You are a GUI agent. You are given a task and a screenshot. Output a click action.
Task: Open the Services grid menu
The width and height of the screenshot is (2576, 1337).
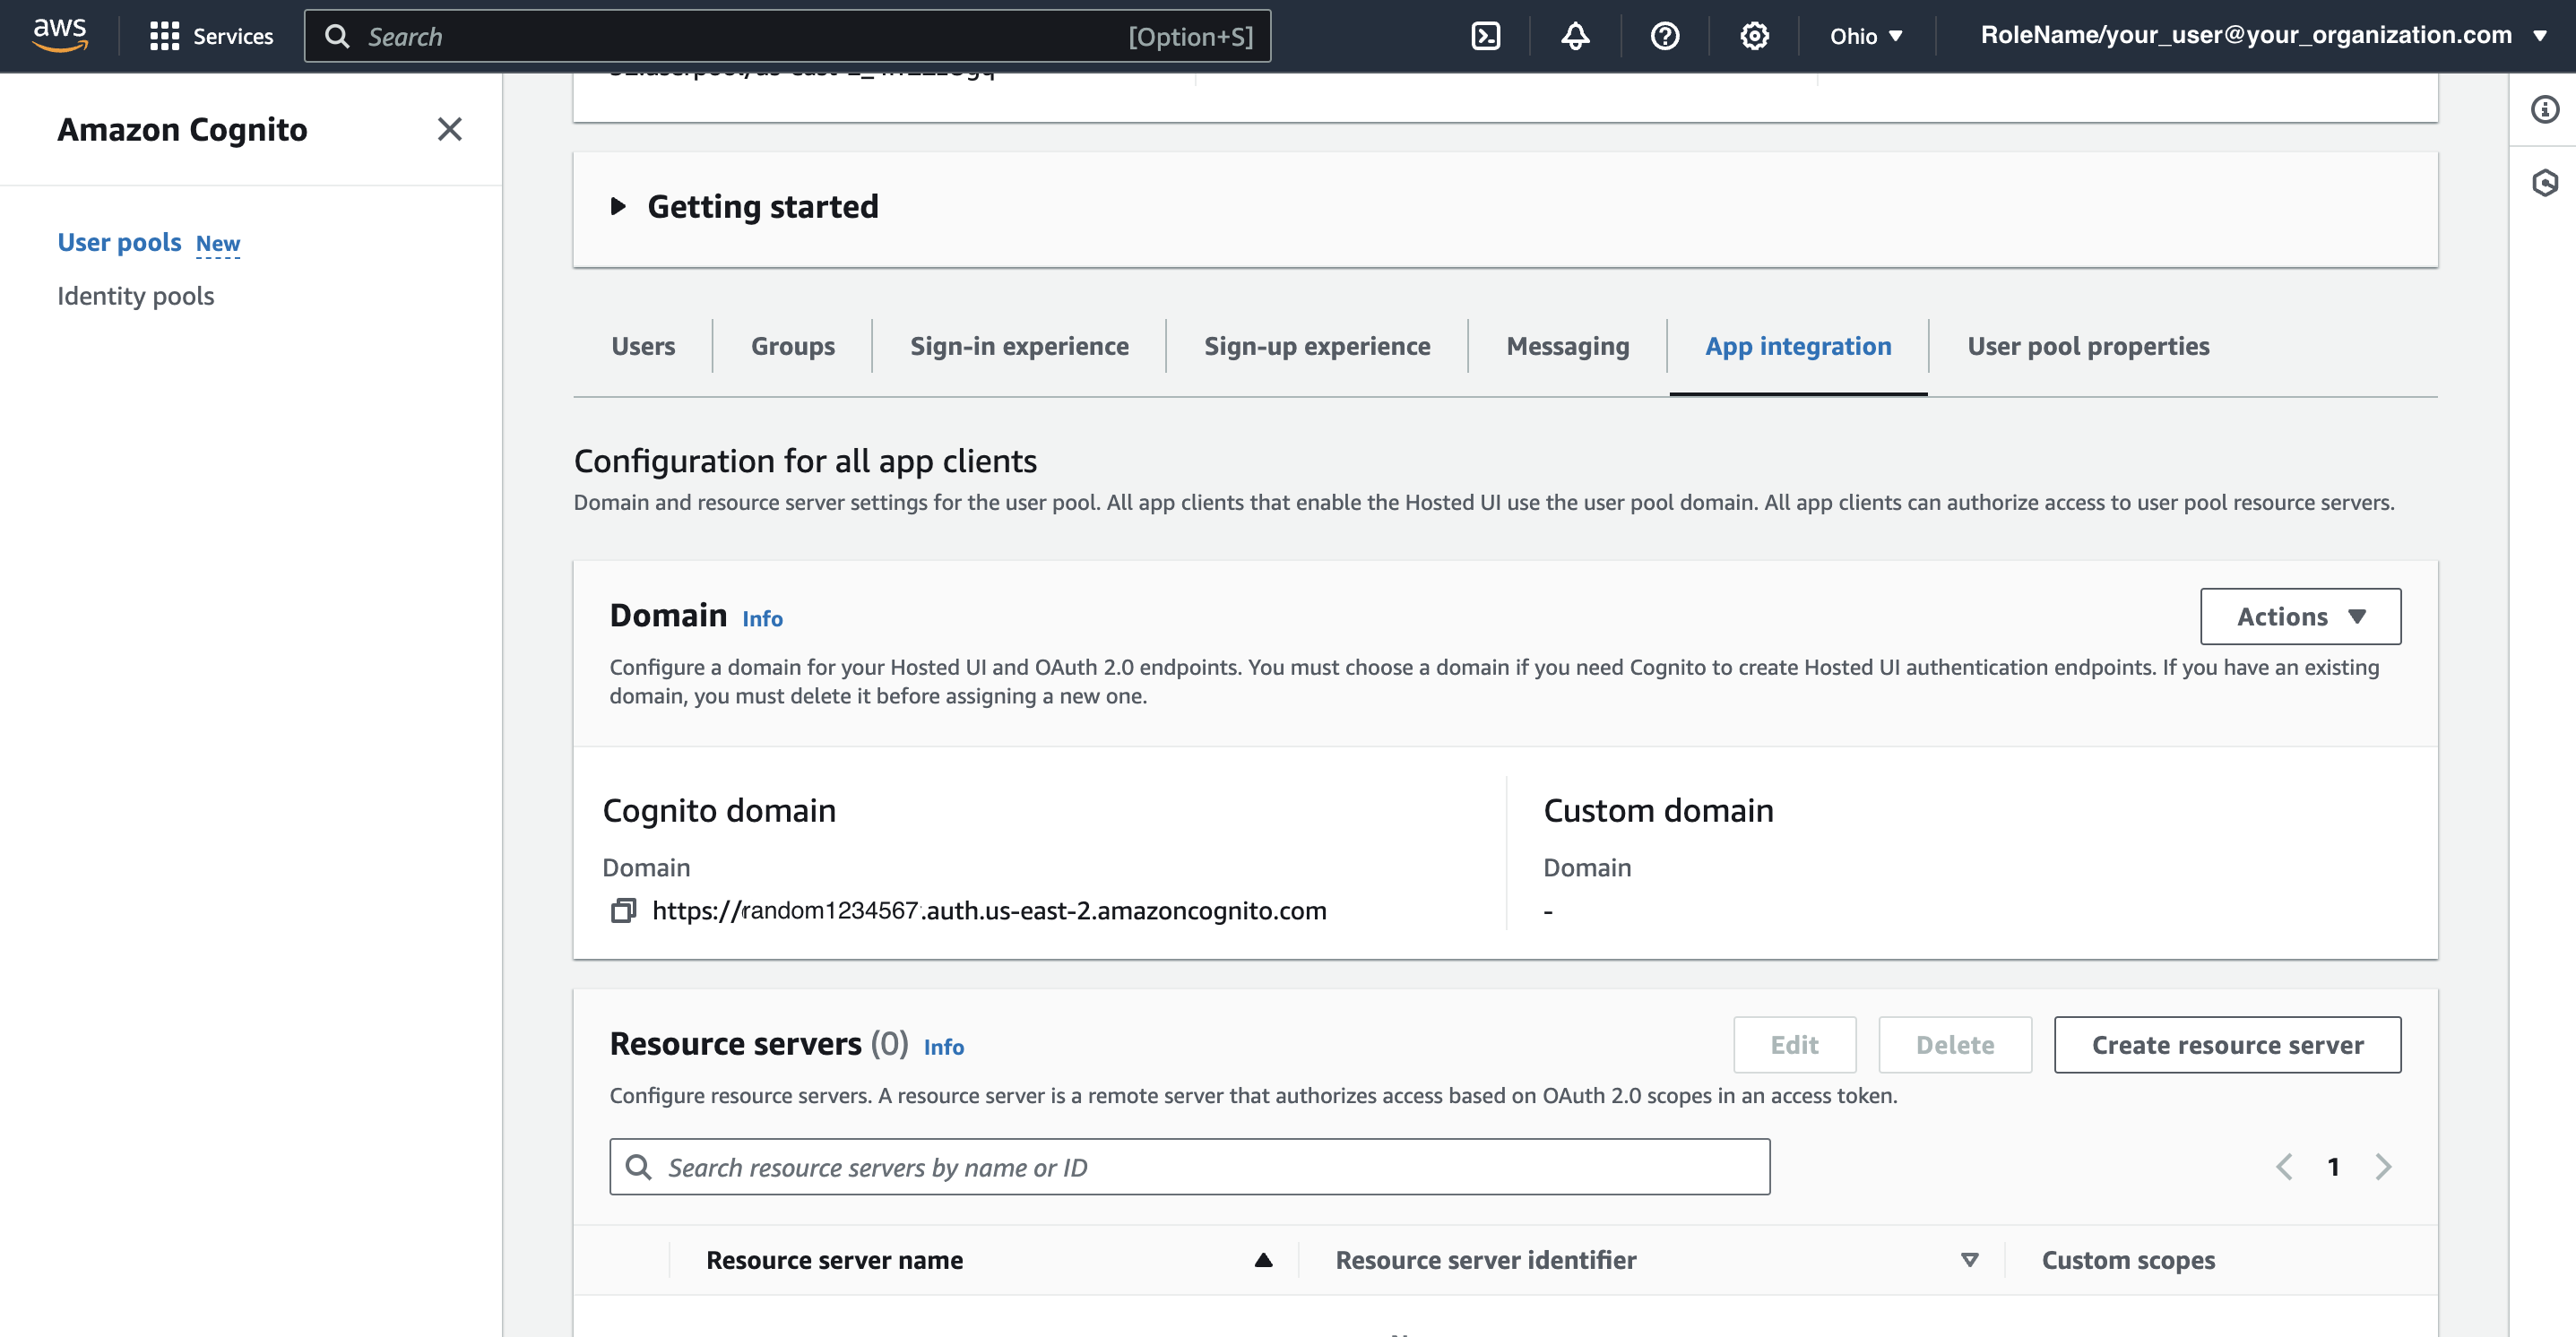[x=164, y=36]
